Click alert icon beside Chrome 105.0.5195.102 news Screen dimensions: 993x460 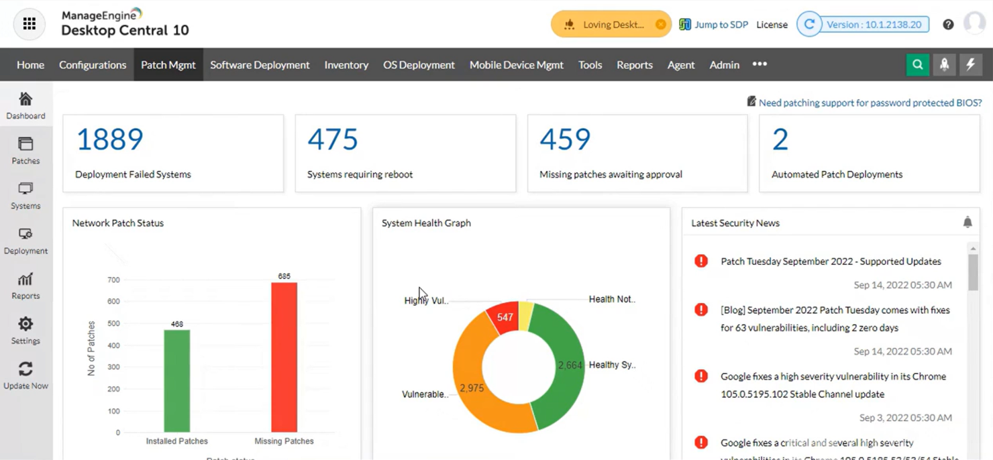tap(701, 376)
